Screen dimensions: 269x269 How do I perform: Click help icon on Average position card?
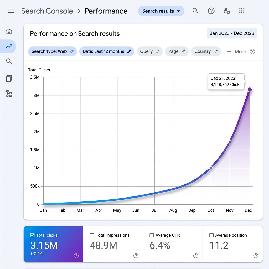pyautogui.click(x=256, y=256)
